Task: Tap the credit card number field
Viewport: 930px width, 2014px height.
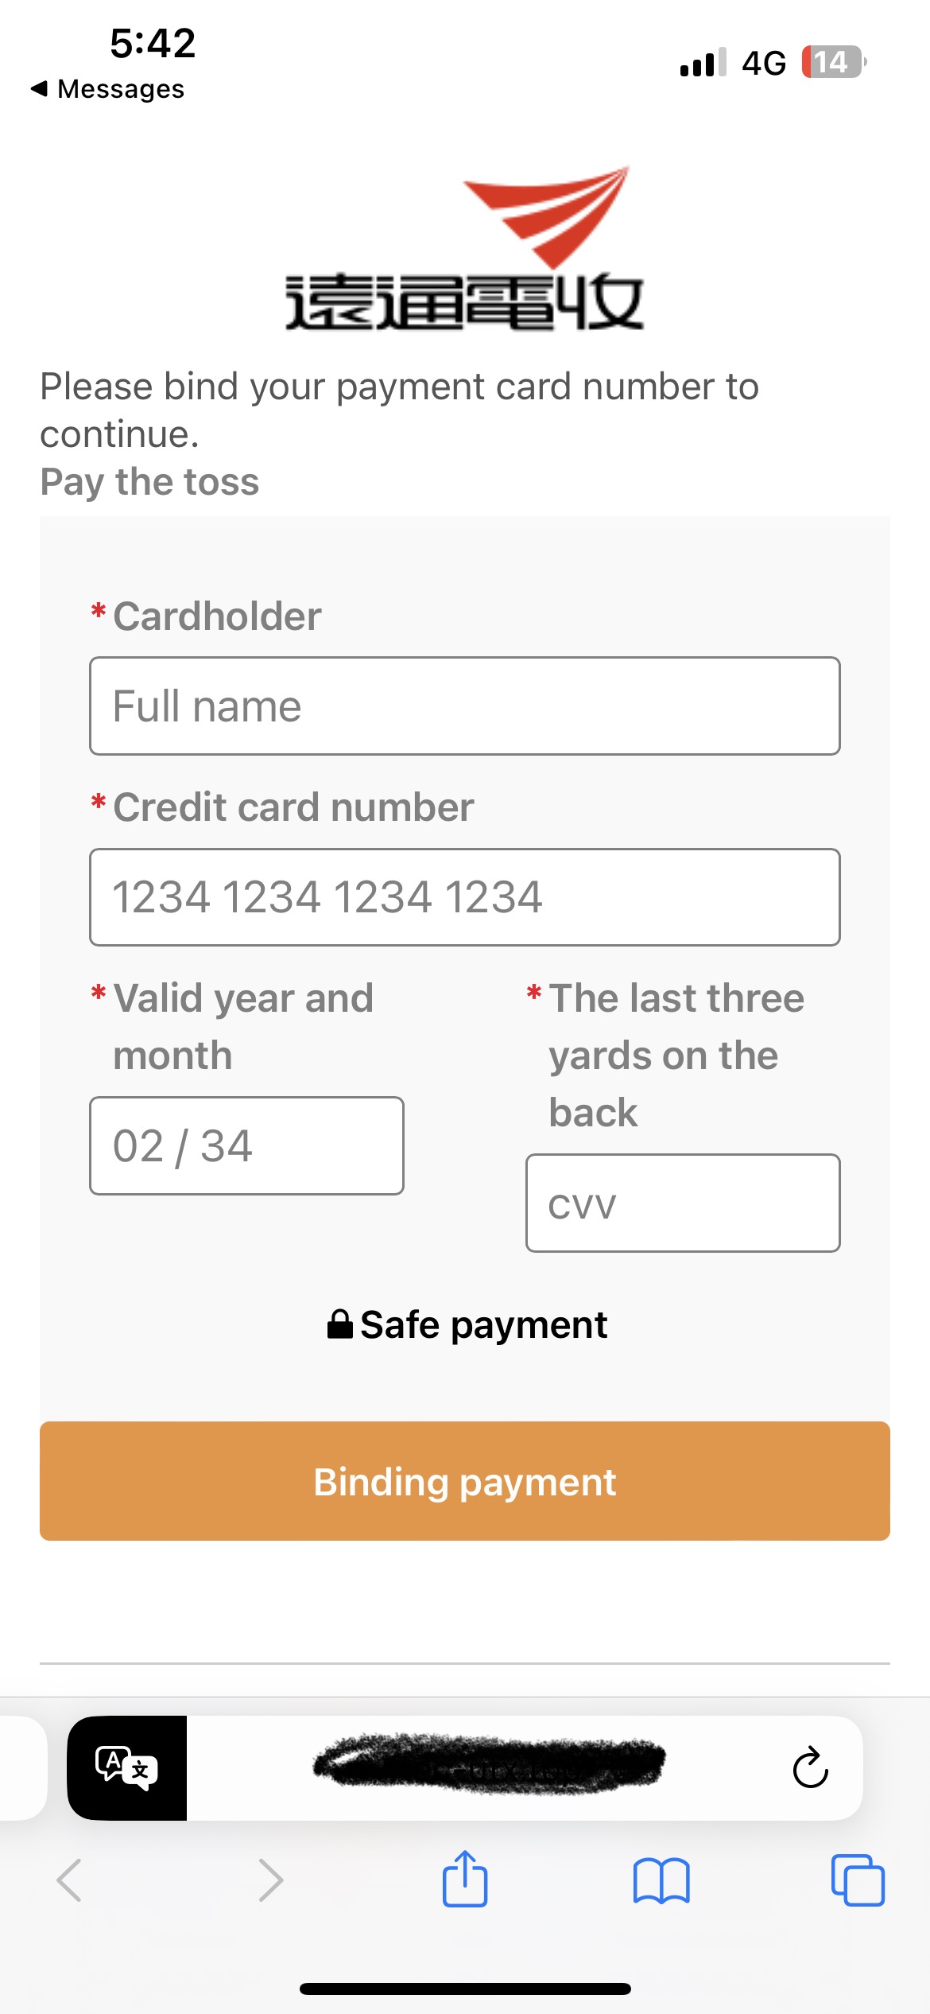Action: point(465,897)
